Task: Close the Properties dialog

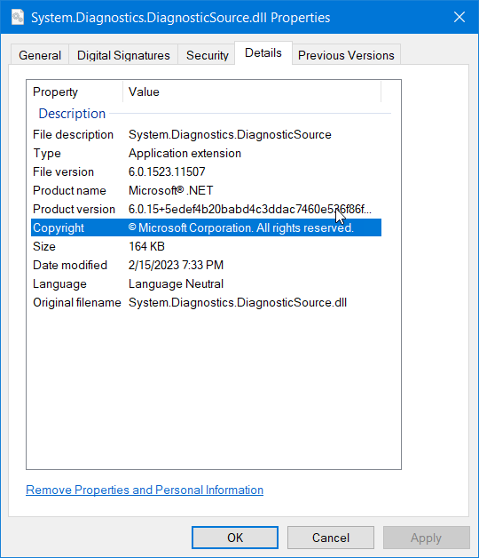Action: pos(459,17)
